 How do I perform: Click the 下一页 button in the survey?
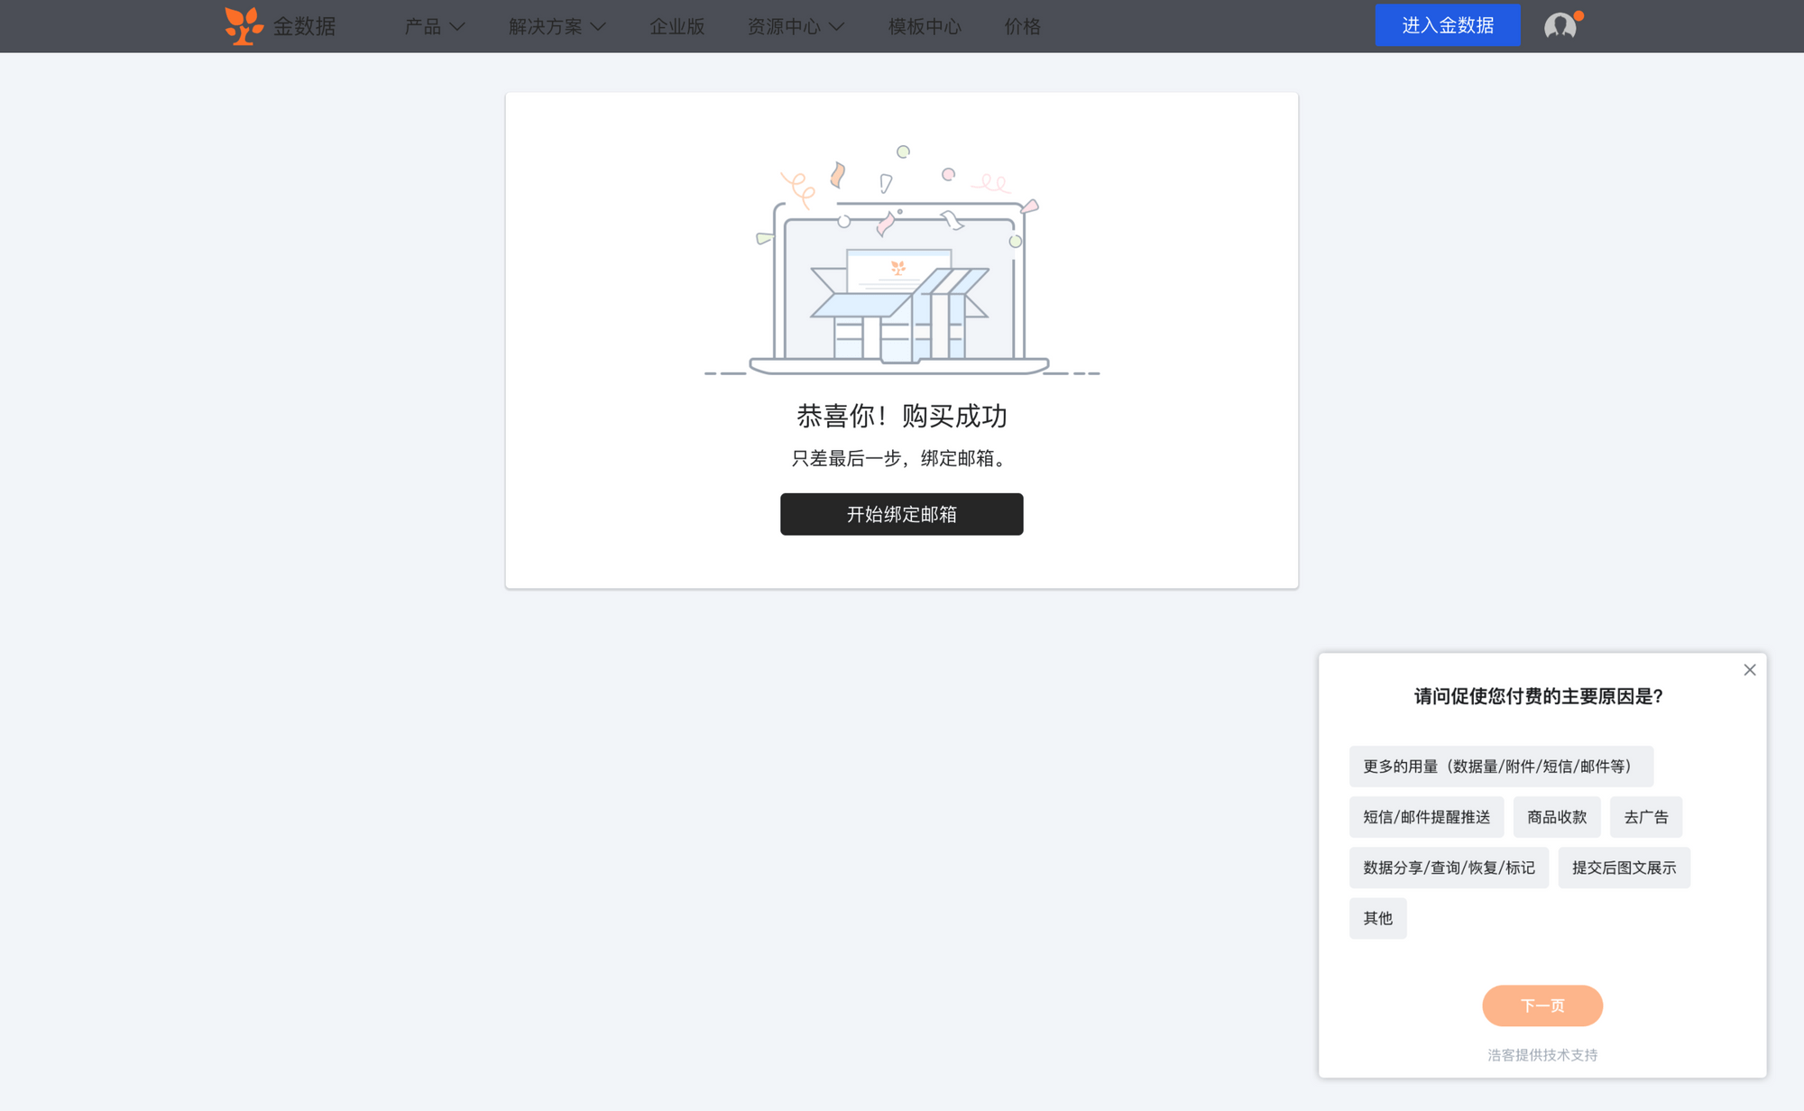pyautogui.click(x=1542, y=1005)
